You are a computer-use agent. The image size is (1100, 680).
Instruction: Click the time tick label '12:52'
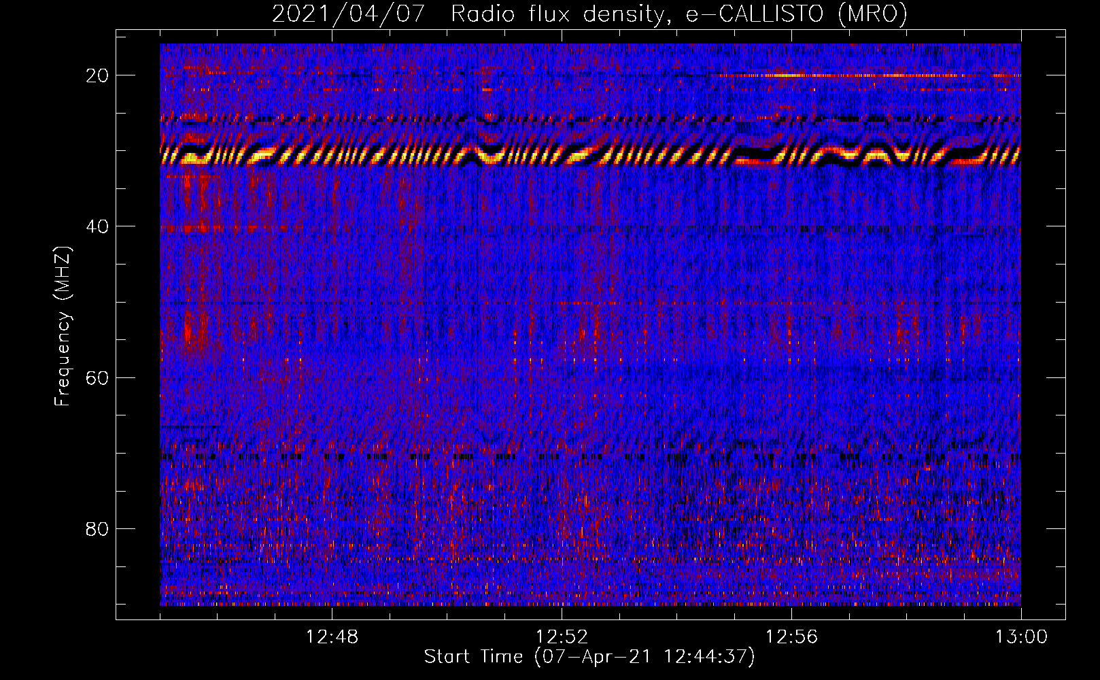click(562, 637)
